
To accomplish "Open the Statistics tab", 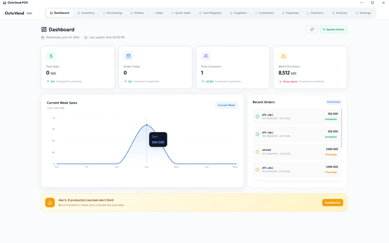I will tap(315, 13).
